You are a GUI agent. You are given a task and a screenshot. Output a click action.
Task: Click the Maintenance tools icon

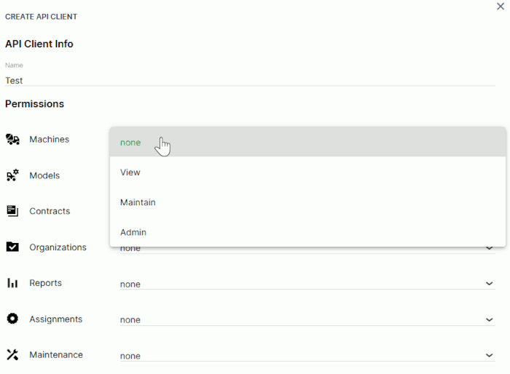tap(12, 355)
